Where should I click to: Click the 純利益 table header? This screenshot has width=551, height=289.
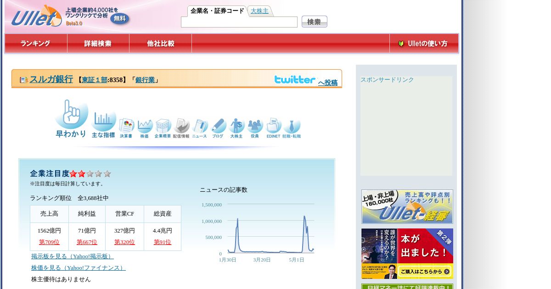coord(87,214)
